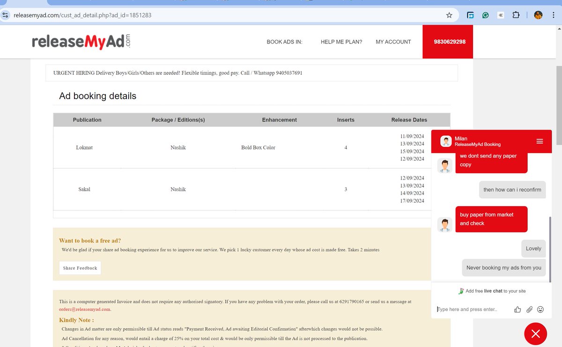Click the Nashik edition in Lokmat row
This screenshot has height=347, width=562.
pyautogui.click(x=178, y=147)
